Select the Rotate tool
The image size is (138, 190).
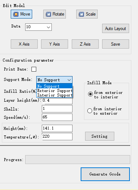(x=54, y=14)
